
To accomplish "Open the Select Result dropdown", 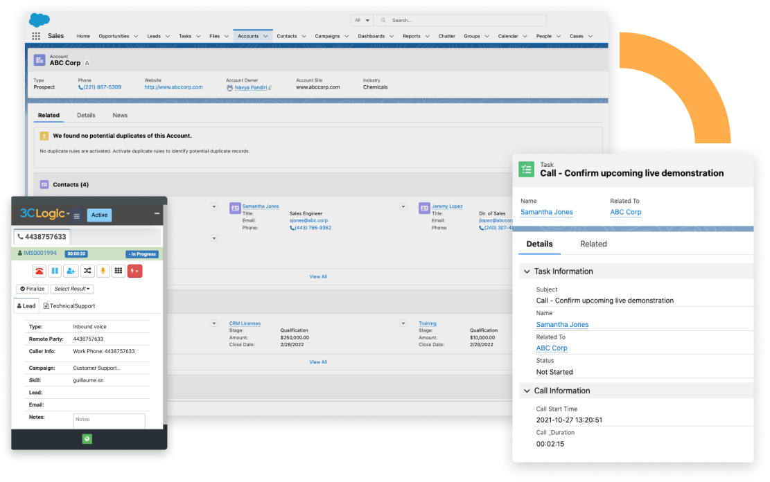I will point(72,289).
